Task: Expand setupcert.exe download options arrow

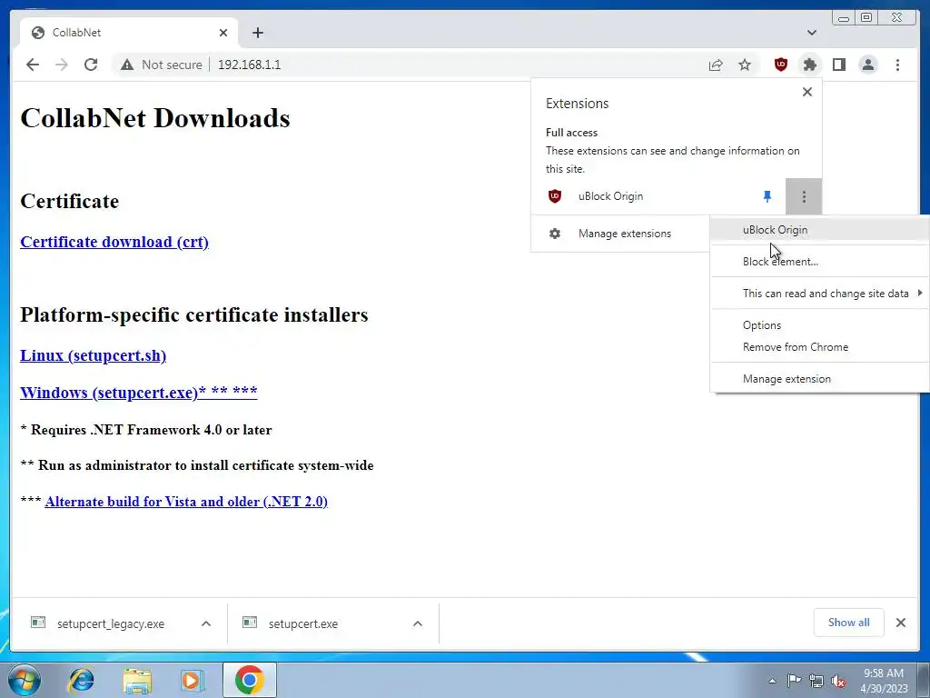Action: coord(418,623)
